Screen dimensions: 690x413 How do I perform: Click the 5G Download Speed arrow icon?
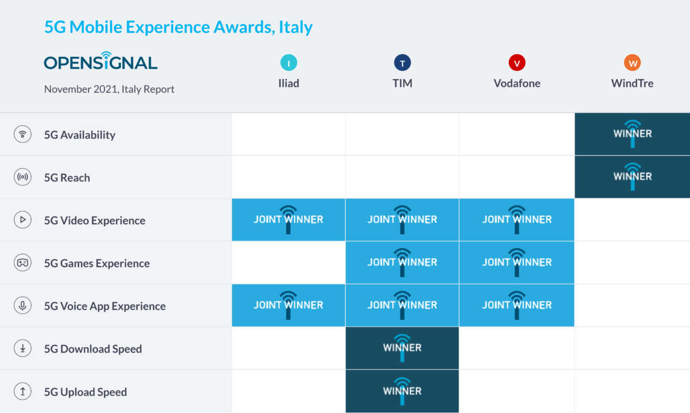22,349
